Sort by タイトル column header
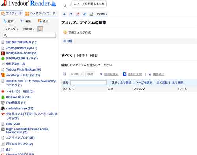The image size is (197, 155). click(x=68, y=89)
